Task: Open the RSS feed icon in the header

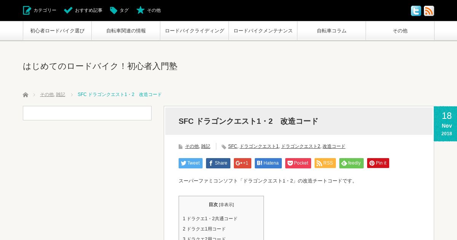Action: click(x=429, y=11)
